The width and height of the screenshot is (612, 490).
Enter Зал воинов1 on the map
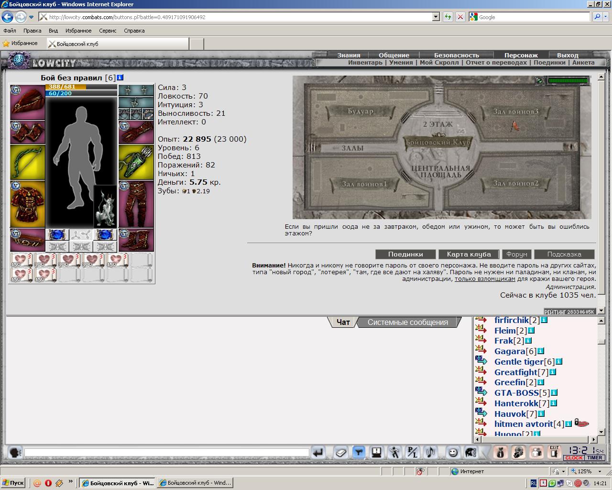pyautogui.click(x=364, y=184)
